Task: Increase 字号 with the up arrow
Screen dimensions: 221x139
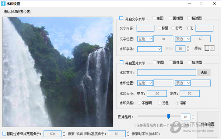Action: click(188, 47)
